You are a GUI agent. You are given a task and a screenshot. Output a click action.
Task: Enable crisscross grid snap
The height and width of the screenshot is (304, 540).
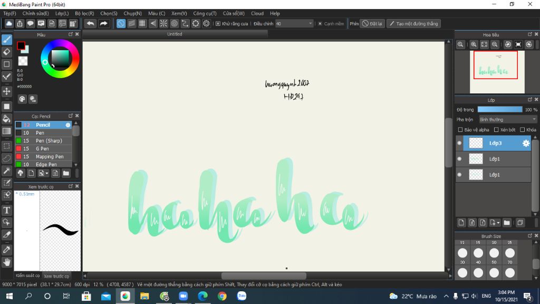(142, 23)
